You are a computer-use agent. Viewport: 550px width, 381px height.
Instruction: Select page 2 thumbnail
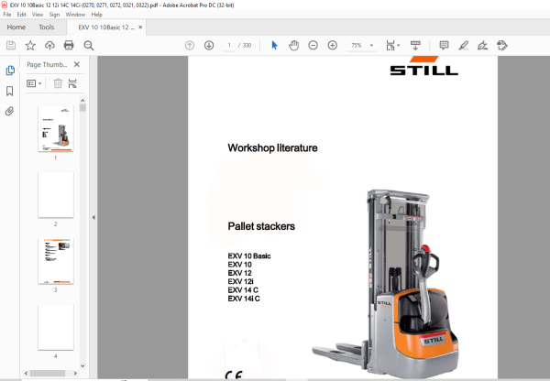pos(56,195)
